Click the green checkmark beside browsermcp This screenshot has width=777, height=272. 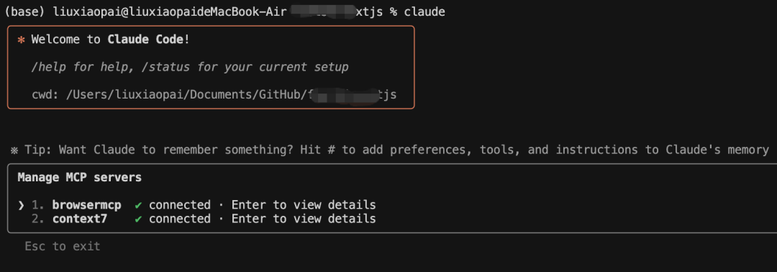[x=138, y=205]
